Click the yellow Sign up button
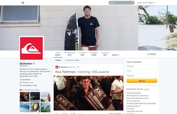The width and height of the screenshot is (177, 114). [x=142, y=81]
